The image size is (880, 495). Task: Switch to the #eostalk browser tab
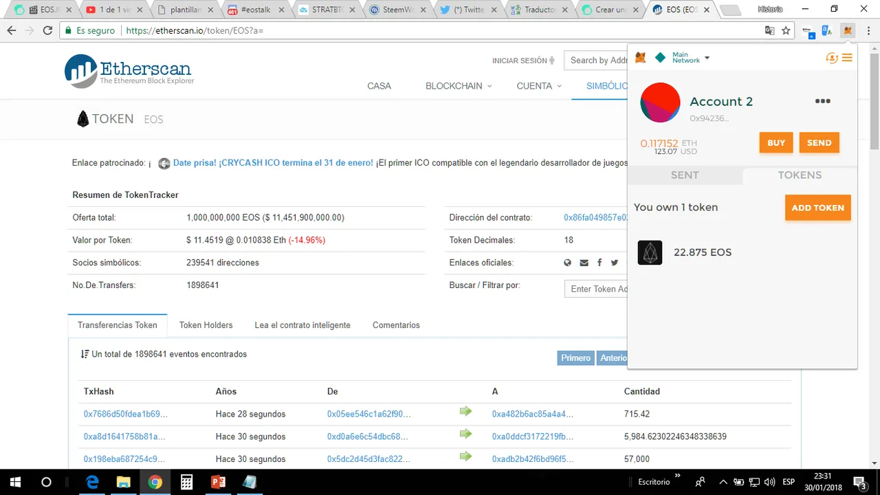click(257, 10)
